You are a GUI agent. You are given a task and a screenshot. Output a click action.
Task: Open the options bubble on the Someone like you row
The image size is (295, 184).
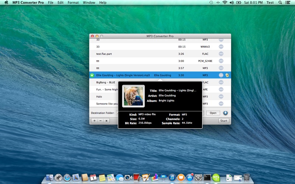pyautogui.click(x=221, y=104)
